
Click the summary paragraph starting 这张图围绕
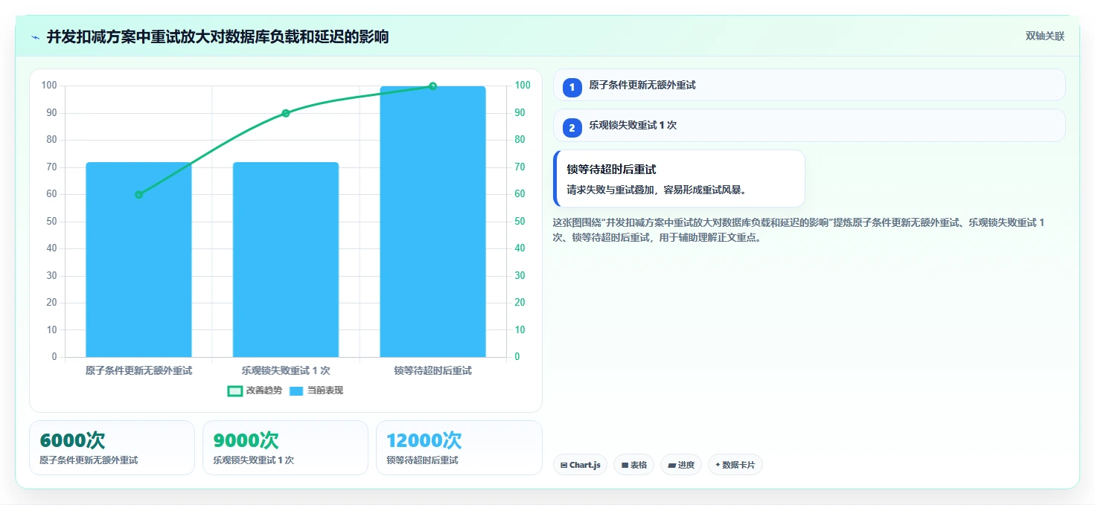pyautogui.click(x=799, y=230)
